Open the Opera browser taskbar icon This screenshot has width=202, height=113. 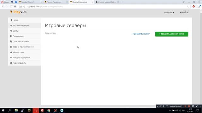point(36,110)
